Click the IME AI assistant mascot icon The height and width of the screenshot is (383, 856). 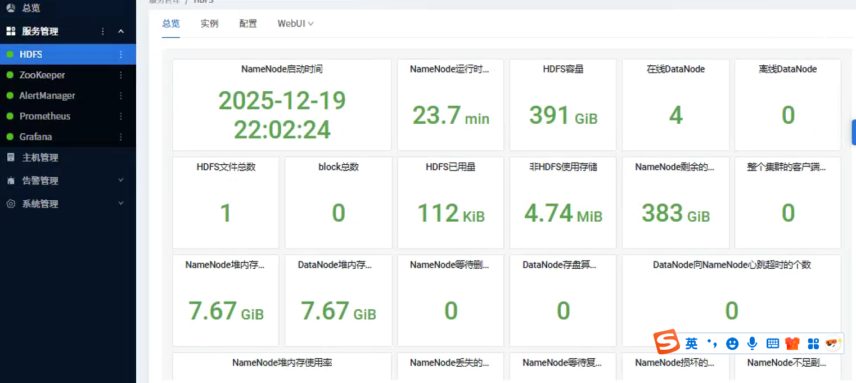pos(833,343)
